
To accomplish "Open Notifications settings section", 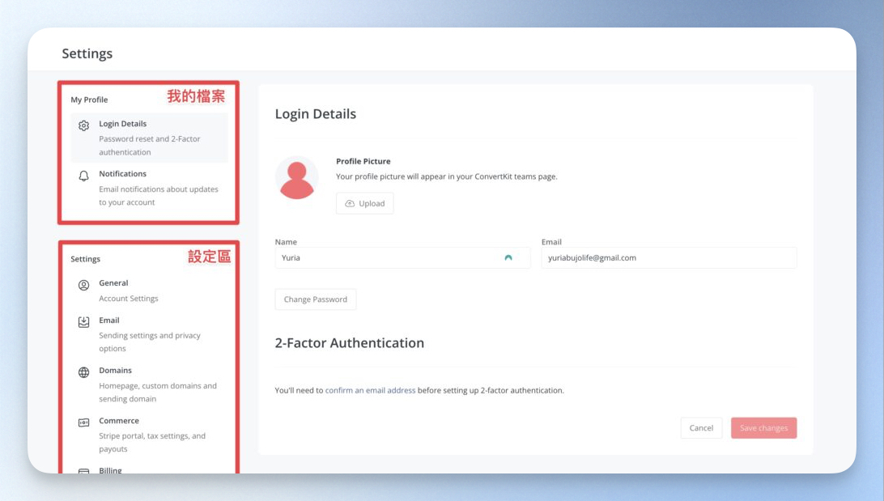I will (x=150, y=188).
